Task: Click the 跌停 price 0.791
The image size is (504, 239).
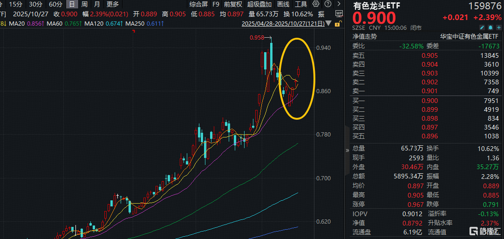Action: (x=491, y=204)
